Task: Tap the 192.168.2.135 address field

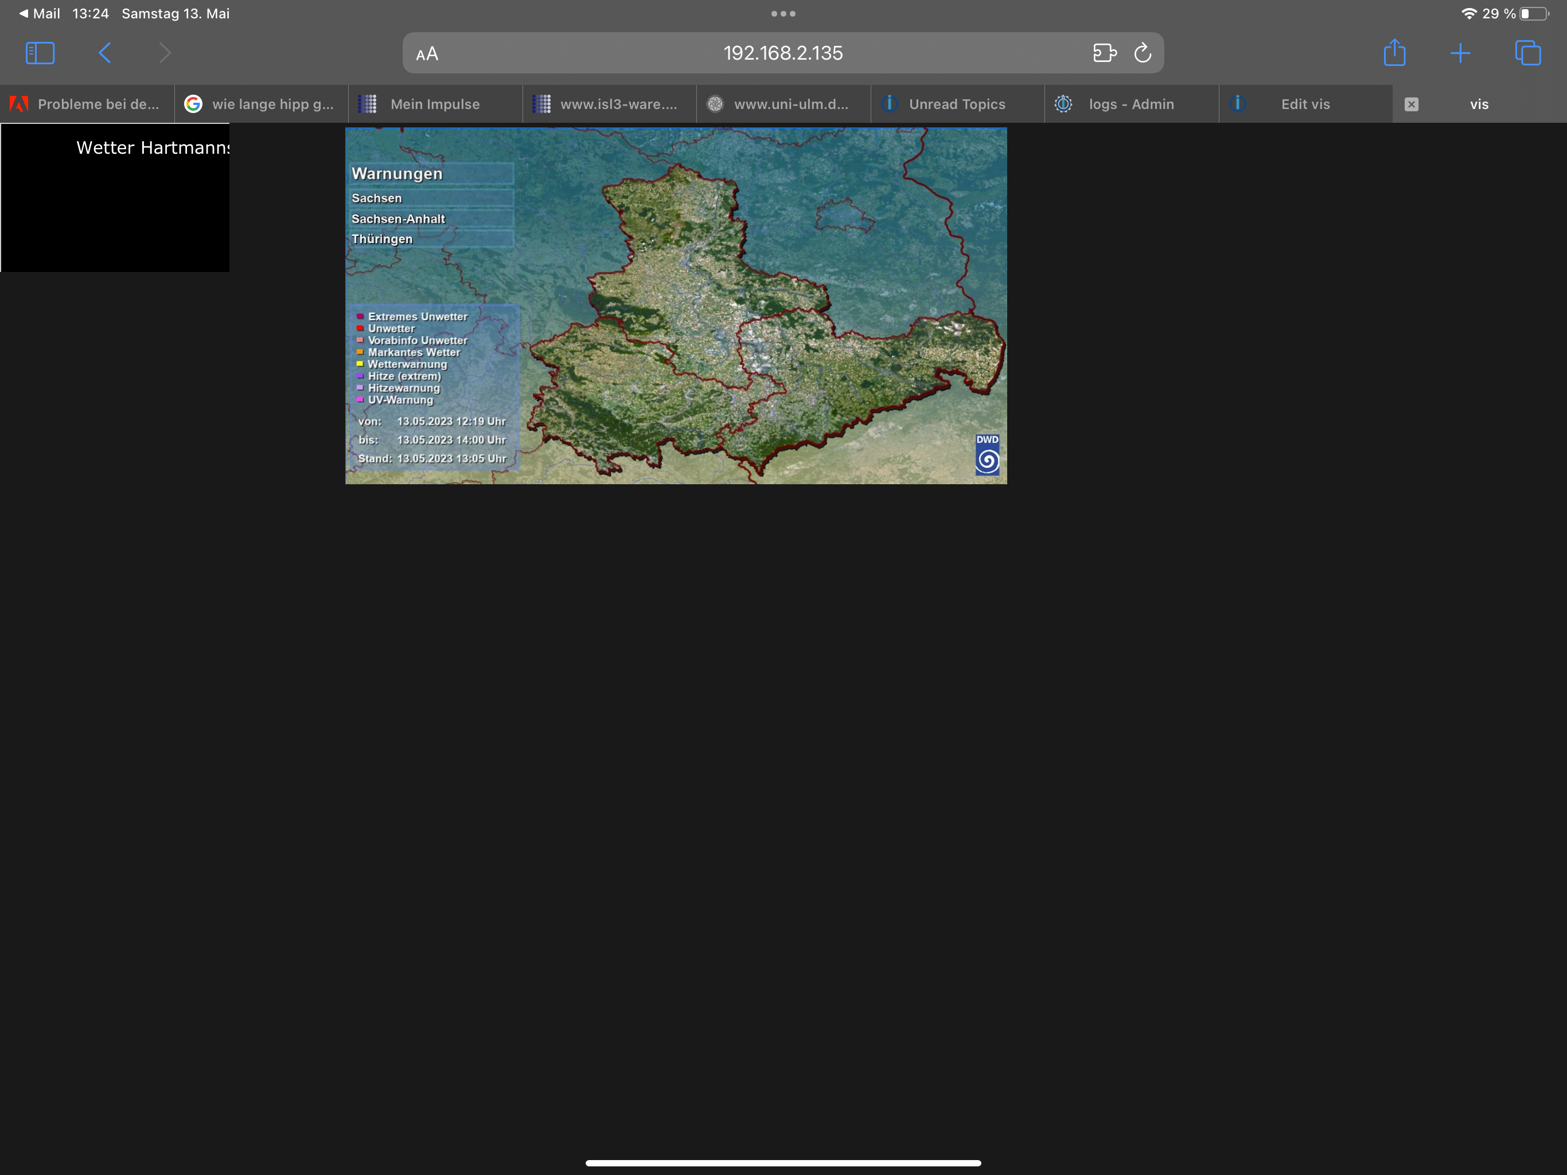Action: [x=782, y=53]
